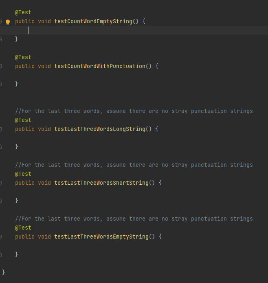This screenshot has height=283, width=268.
Task: Click the testLastThreeWordsShortString method name
Action: coord(101,183)
